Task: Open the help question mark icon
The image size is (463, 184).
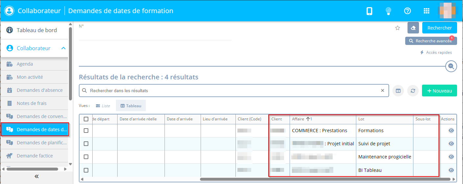Action: (408, 11)
